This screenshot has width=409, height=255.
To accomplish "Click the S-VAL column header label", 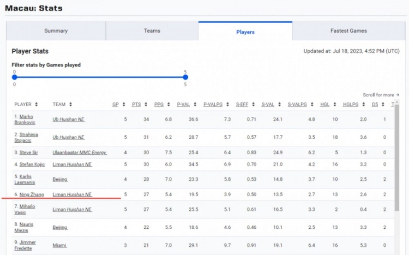I will 268,104.
